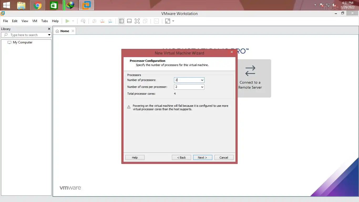This screenshot has height=202, width=359.
Task: Click the Take Snapshot clock icon
Action: click(94, 21)
